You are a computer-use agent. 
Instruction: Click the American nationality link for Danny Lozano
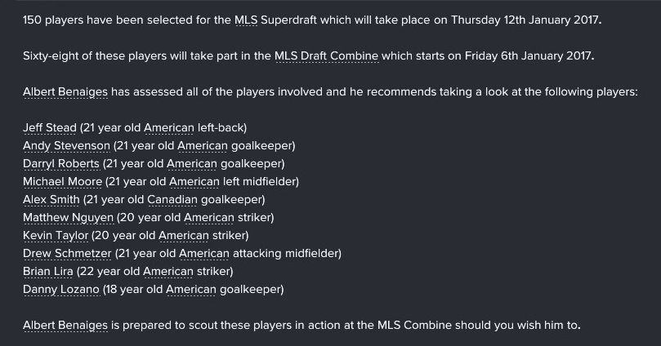tap(191, 290)
